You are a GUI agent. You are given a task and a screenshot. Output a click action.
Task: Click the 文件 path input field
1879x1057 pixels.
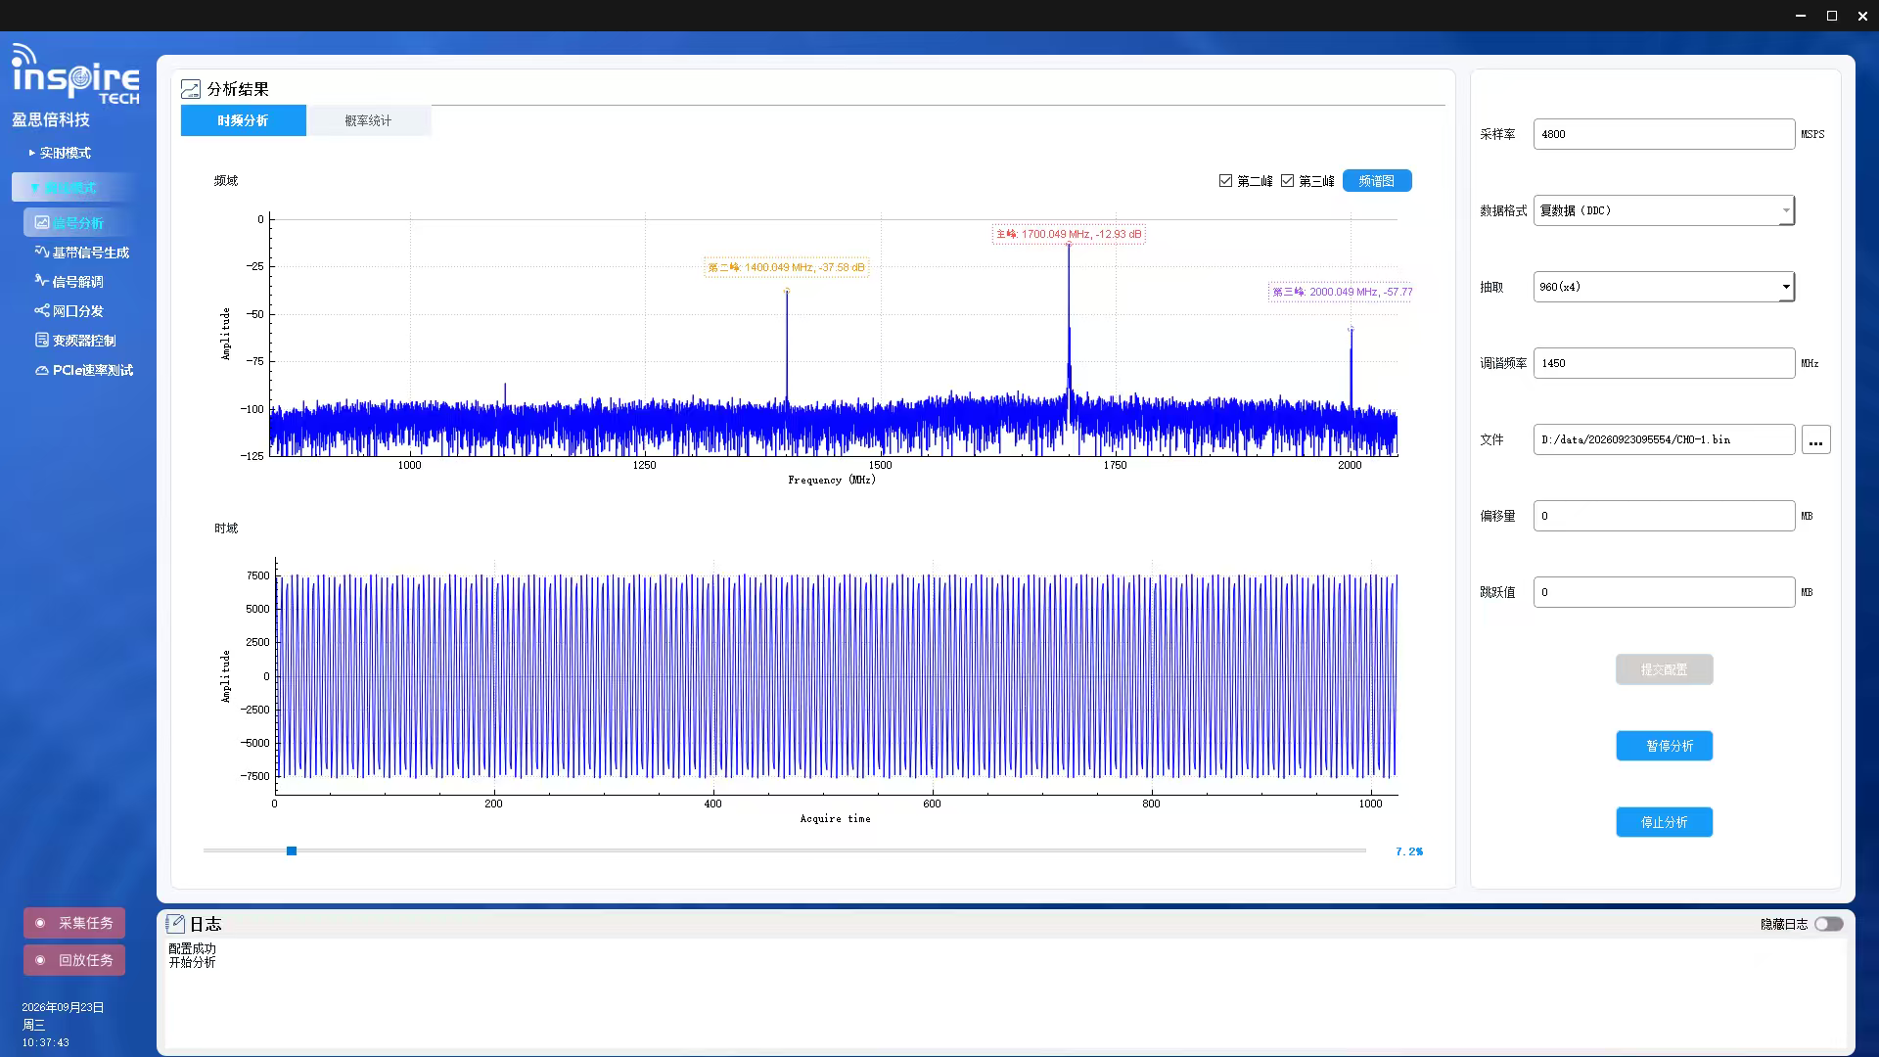tap(1664, 439)
